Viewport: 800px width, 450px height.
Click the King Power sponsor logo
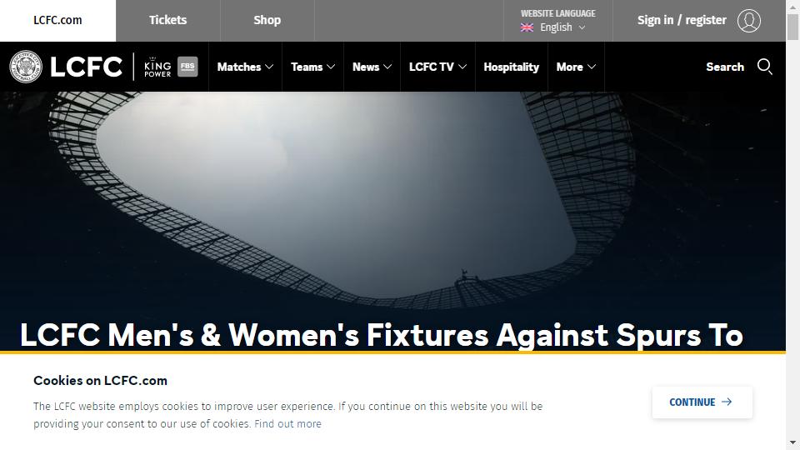[x=157, y=67]
